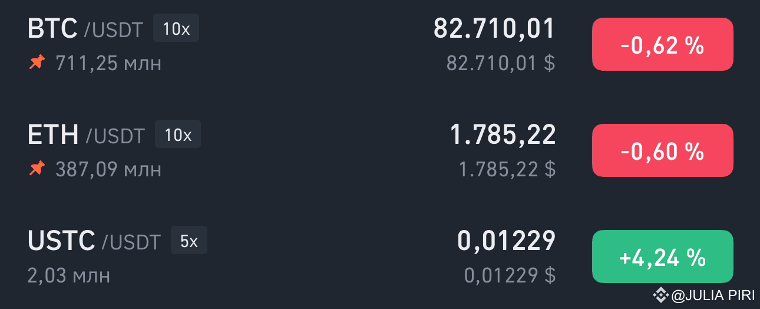Open the ETH /USDT trading pair
This screenshot has height=309, width=760.
pos(86,135)
